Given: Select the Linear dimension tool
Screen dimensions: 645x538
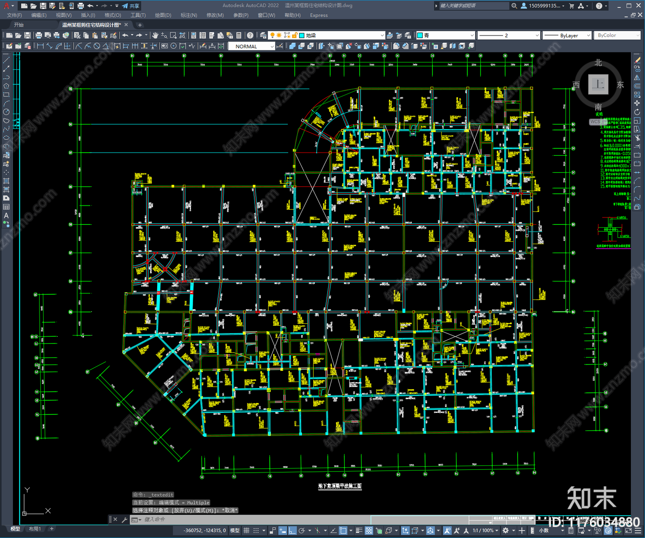Looking at the screenshot, I should pyautogui.click(x=40, y=46).
